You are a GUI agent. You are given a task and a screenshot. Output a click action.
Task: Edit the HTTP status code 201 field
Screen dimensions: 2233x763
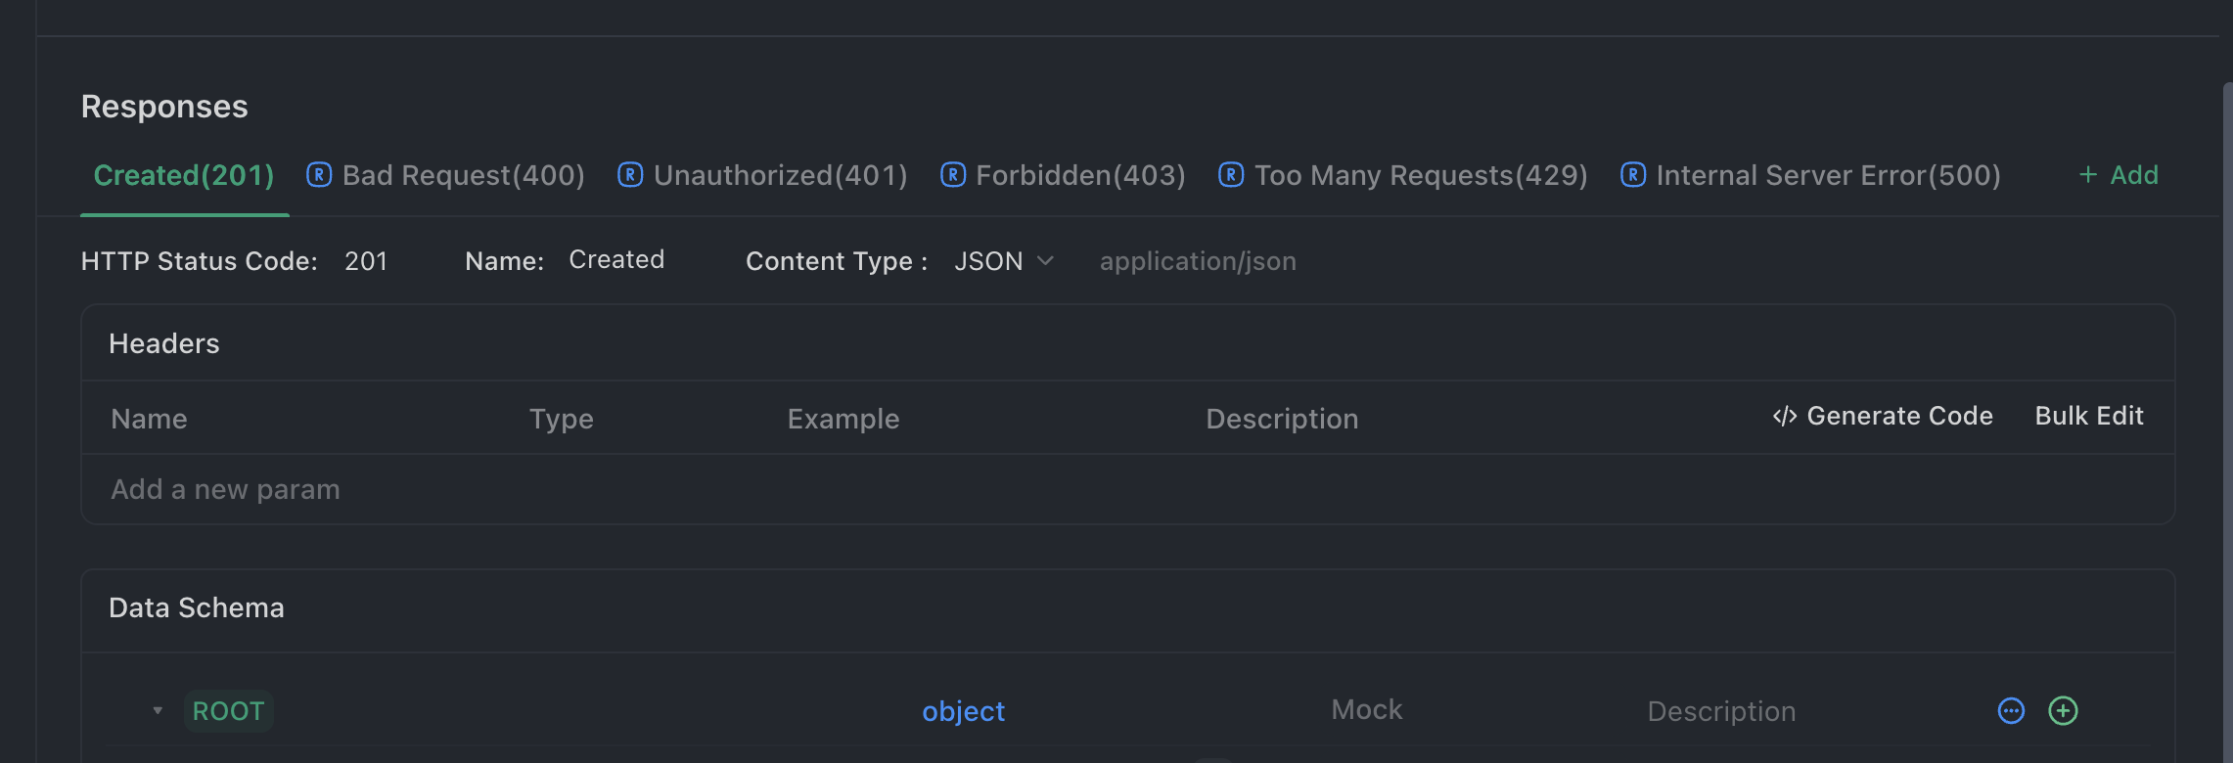coord(366,261)
